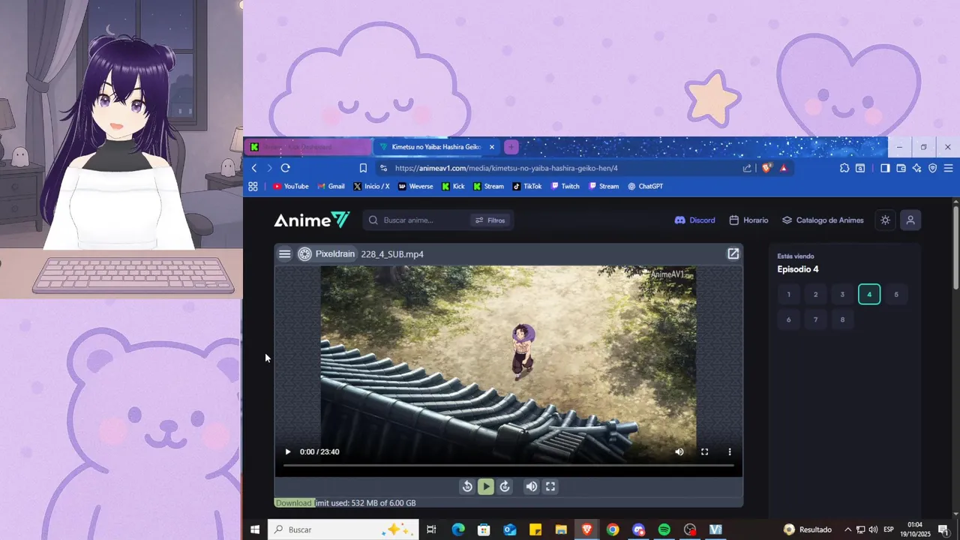
Task: Click the green play button below the video
Action: coord(486,487)
